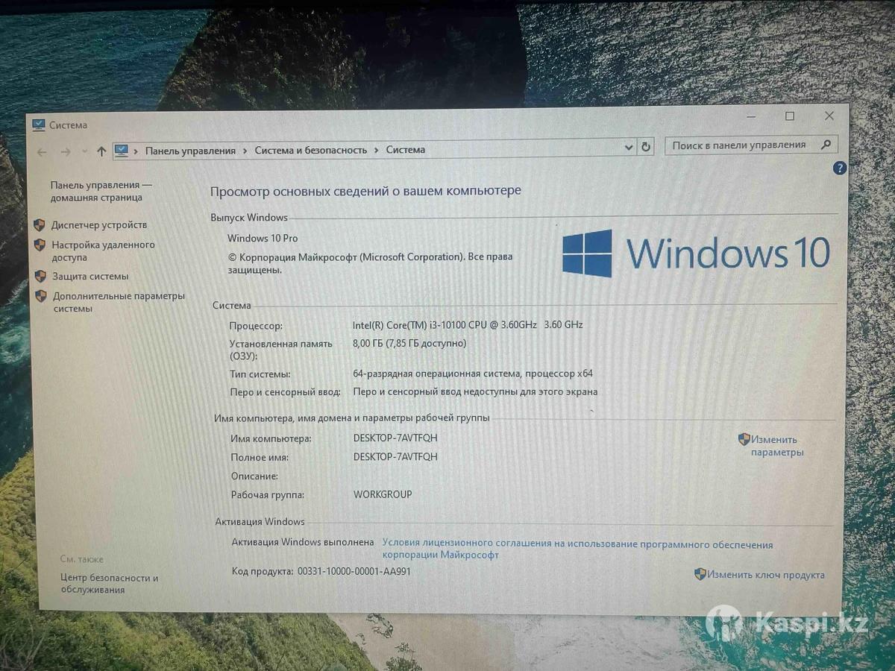Expand the address bar history dropdown
Viewport: 895px width, 671px height.
629,148
